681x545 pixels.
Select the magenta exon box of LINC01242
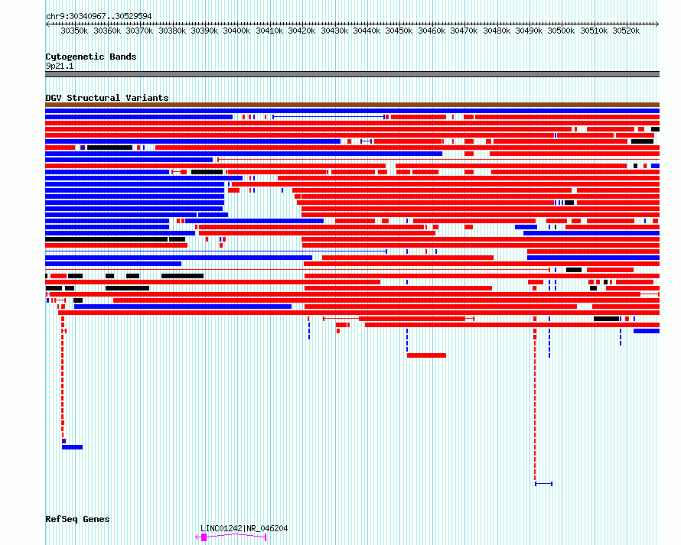tap(204, 537)
